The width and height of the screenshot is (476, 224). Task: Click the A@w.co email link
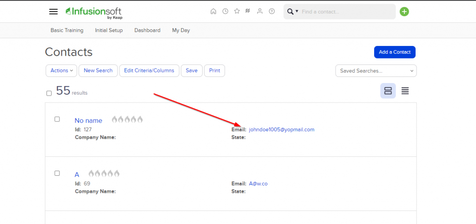coord(258,184)
